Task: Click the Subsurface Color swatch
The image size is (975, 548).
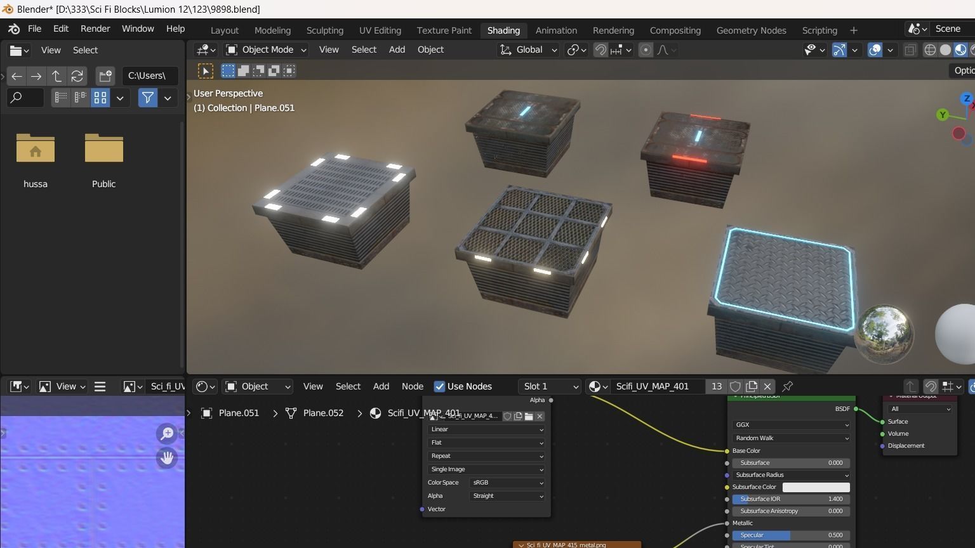Action: click(x=816, y=487)
